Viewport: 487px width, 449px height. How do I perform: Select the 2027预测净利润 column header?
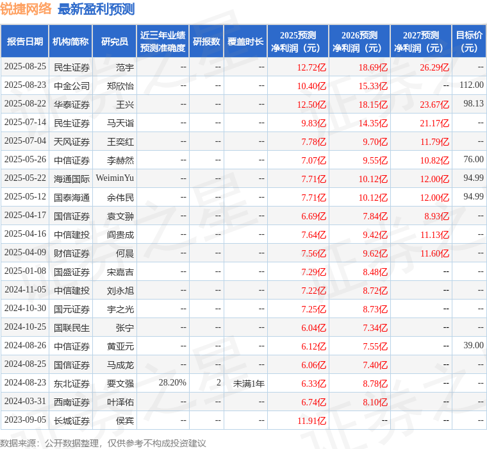421,42
